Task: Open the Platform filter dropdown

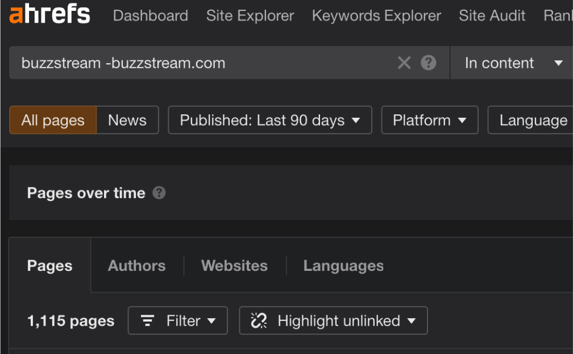Action: 429,120
